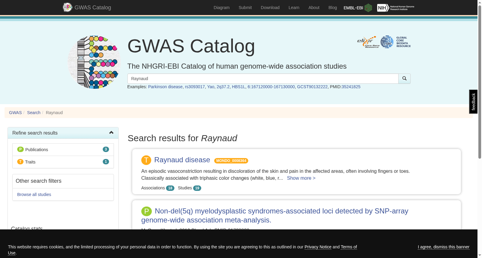Click the Other search filters heading
Image resolution: width=482 pixels, height=258 pixels.
click(x=39, y=181)
